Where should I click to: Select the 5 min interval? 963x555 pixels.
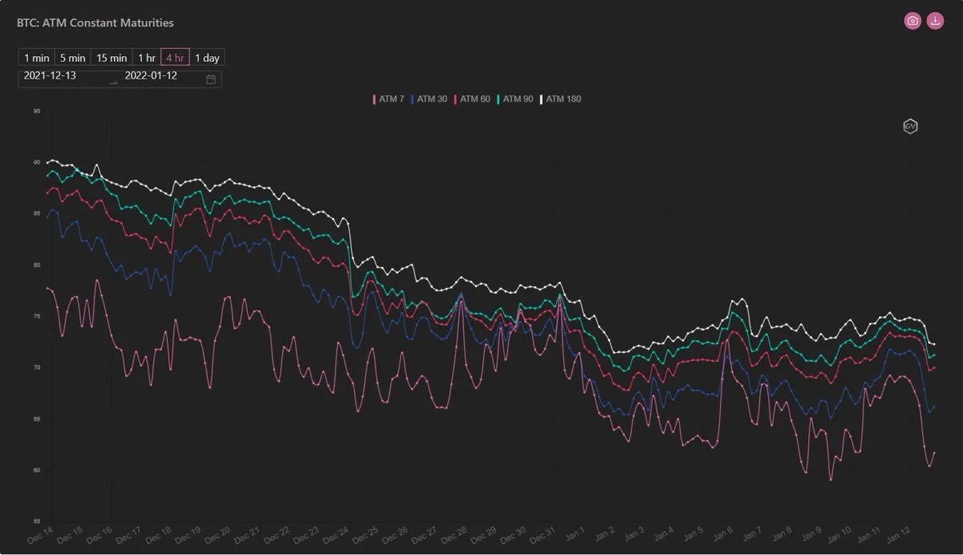73,58
